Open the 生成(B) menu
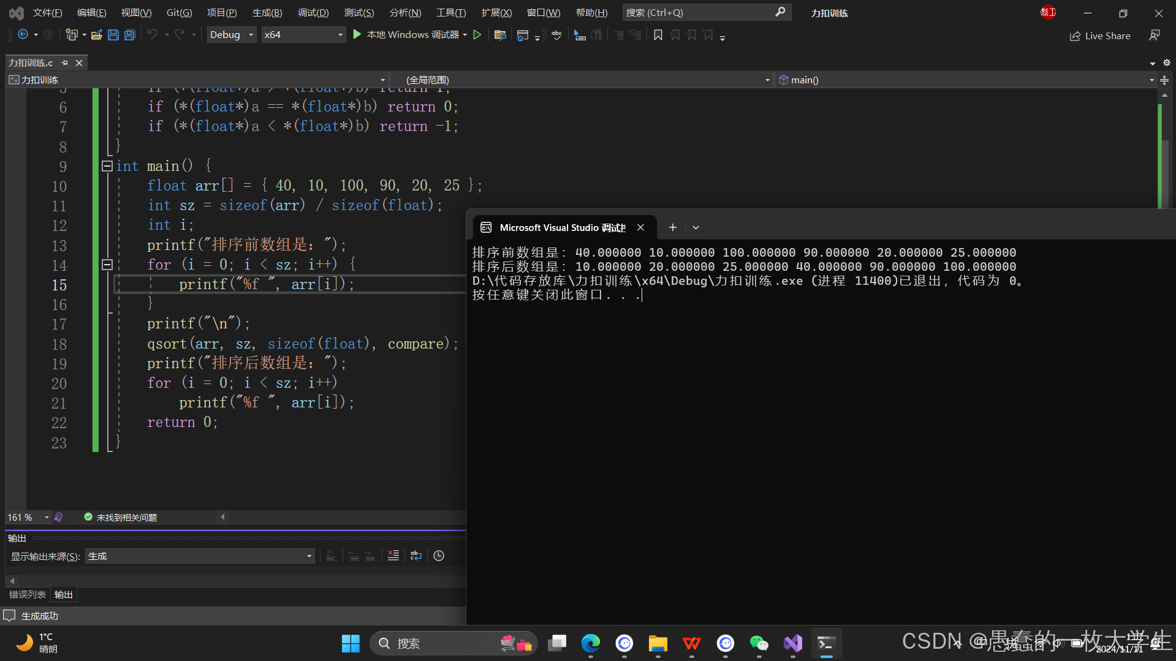 pos(267,12)
